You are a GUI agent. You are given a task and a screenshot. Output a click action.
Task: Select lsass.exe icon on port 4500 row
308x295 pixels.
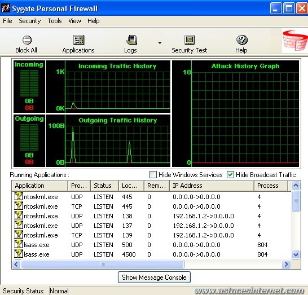[x=19, y=254]
